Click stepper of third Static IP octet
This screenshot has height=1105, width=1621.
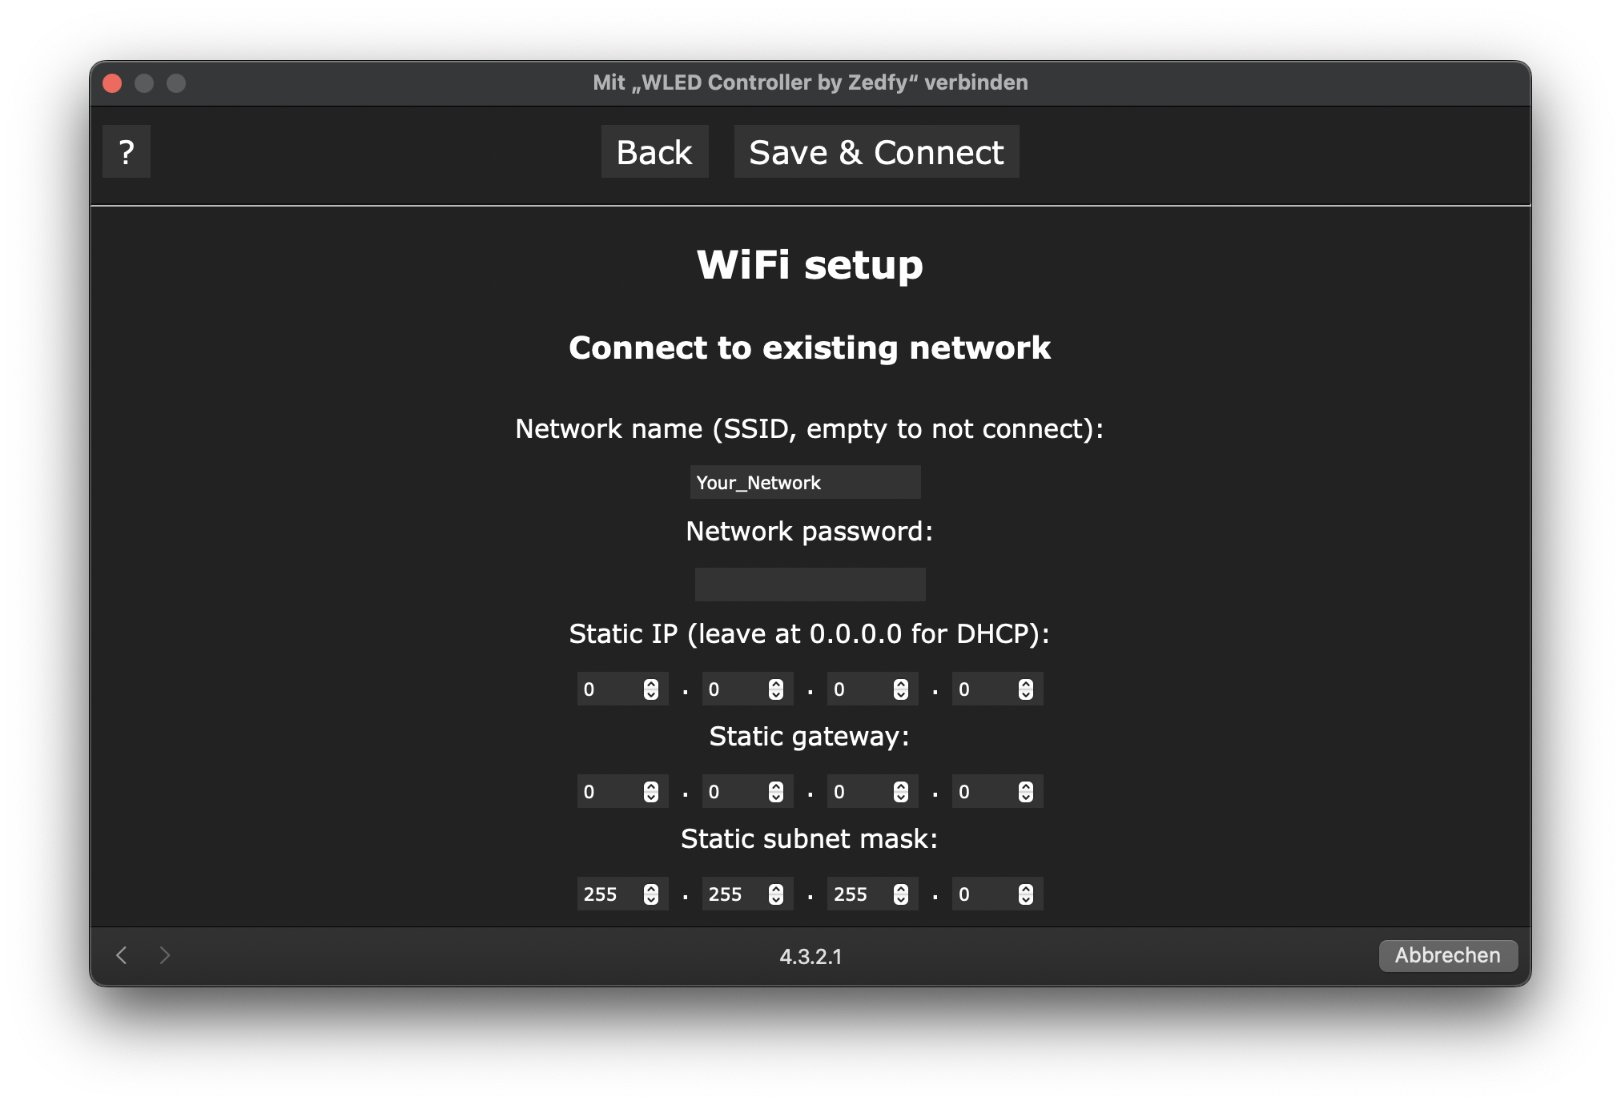pyautogui.click(x=900, y=689)
